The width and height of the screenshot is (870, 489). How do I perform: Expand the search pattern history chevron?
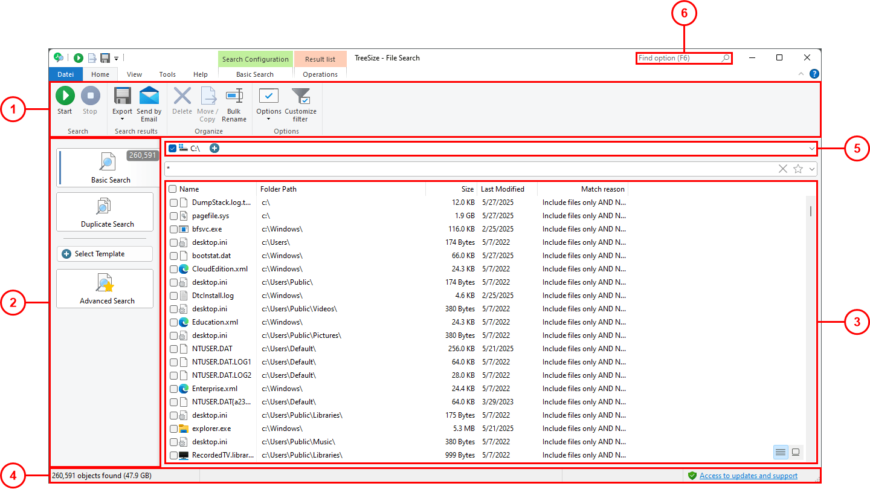(x=812, y=169)
